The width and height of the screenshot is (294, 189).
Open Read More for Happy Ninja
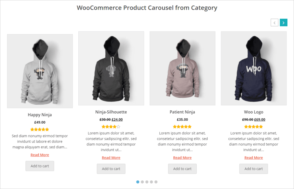tap(40, 155)
